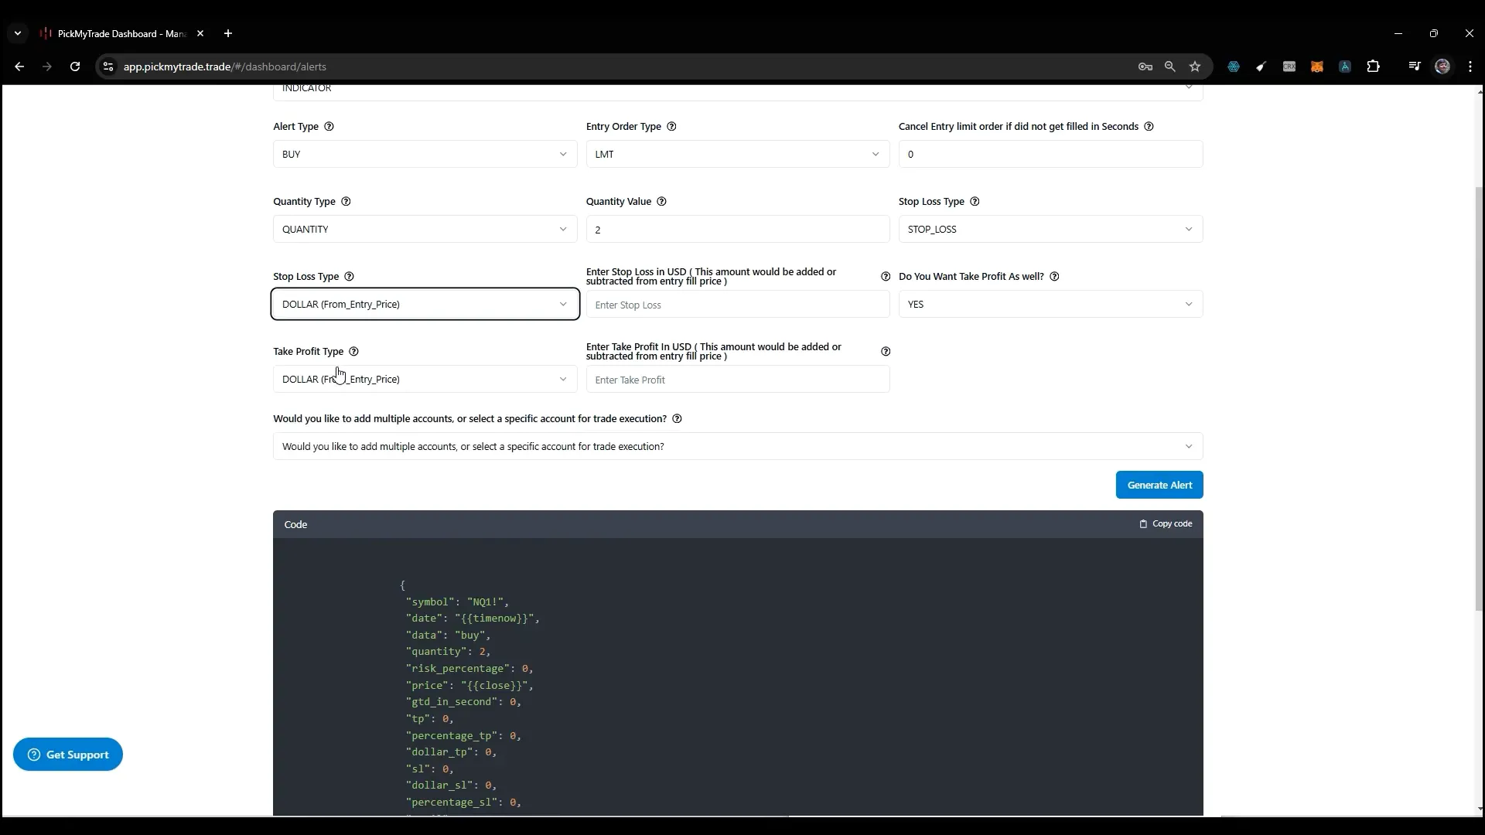This screenshot has width=1485, height=835.
Task: Click the "risk_percentage": 0 code line
Action: (x=469, y=668)
